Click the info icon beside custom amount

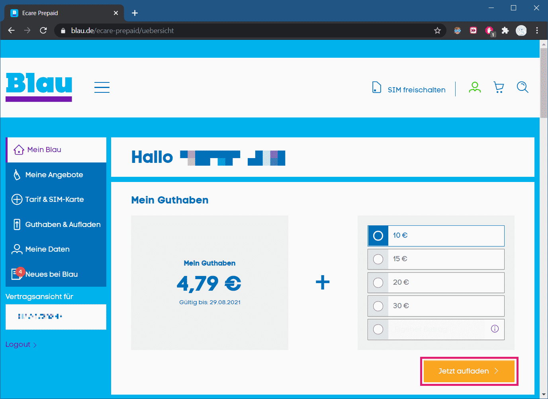[495, 329]
